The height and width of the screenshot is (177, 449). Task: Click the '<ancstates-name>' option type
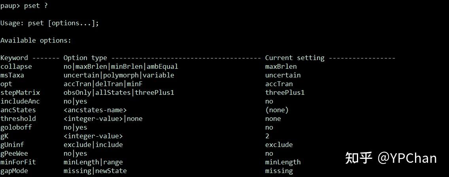point(95,110)
